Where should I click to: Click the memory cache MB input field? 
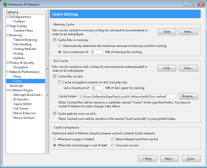97,52
